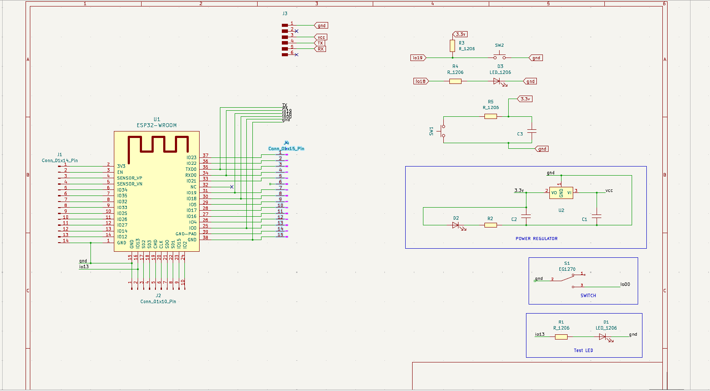Click the SWITCH text label
The height and width of the screenshot is (391, 710).
click(588, 296)
